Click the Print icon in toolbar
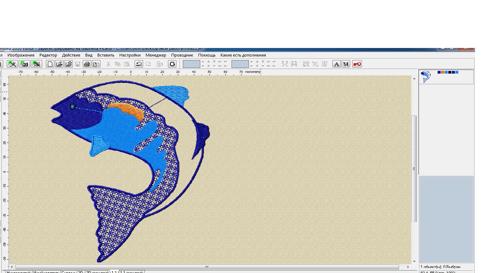 pos(87,64)
